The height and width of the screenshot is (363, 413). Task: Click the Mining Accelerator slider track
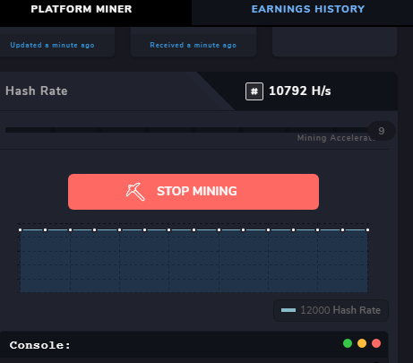click(x=186, y=130)
